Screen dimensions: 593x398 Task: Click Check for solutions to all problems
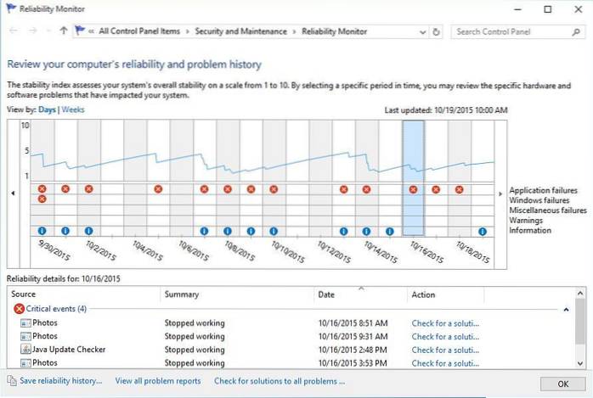pyautogui.click(x=280, y=381)
